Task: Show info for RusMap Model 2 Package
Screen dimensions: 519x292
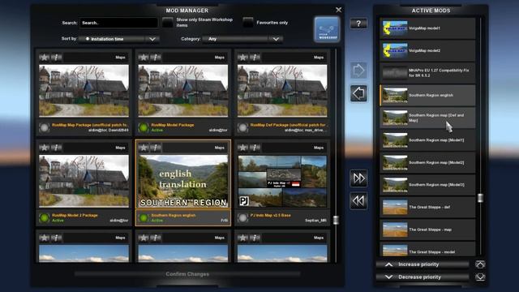Action: coord(57,148)
